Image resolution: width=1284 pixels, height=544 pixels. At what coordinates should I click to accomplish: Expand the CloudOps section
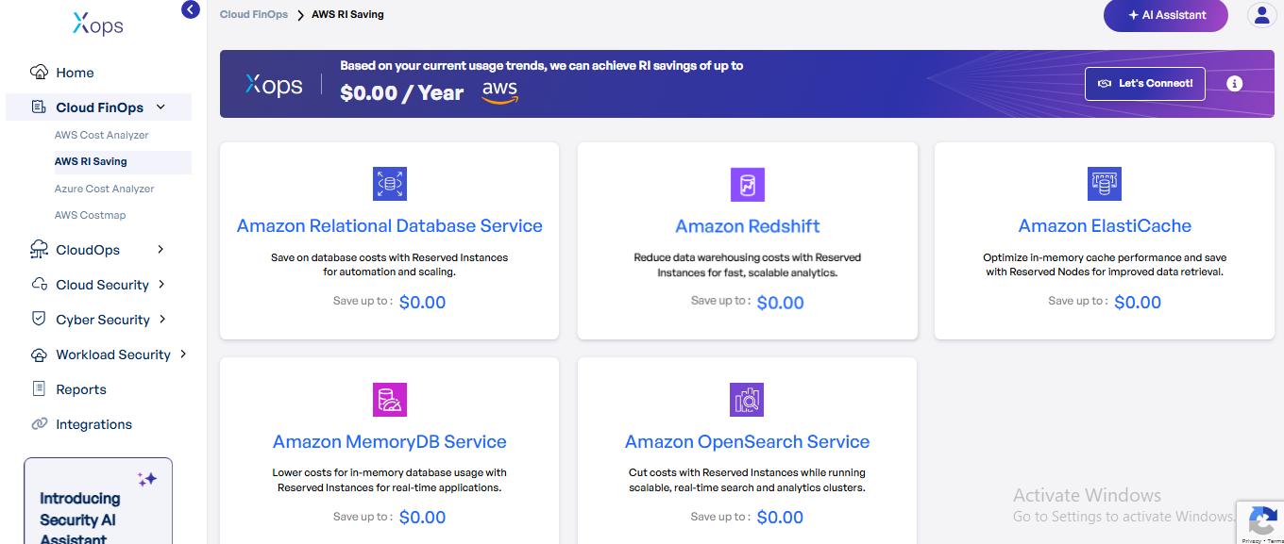pyautogui.click(x=90, y=249)
